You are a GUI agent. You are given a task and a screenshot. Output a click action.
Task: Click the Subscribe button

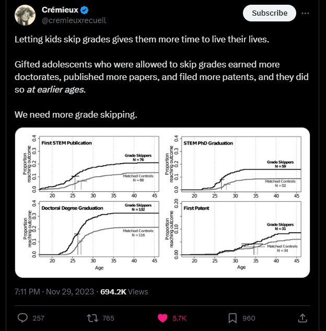[x=269, y=13]
